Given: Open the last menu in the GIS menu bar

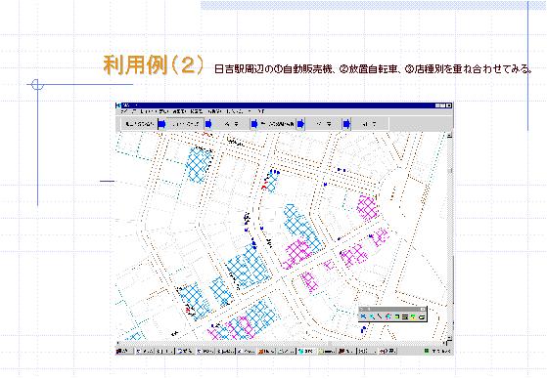Looking at the screenshot, I should [x=261, y=111].
